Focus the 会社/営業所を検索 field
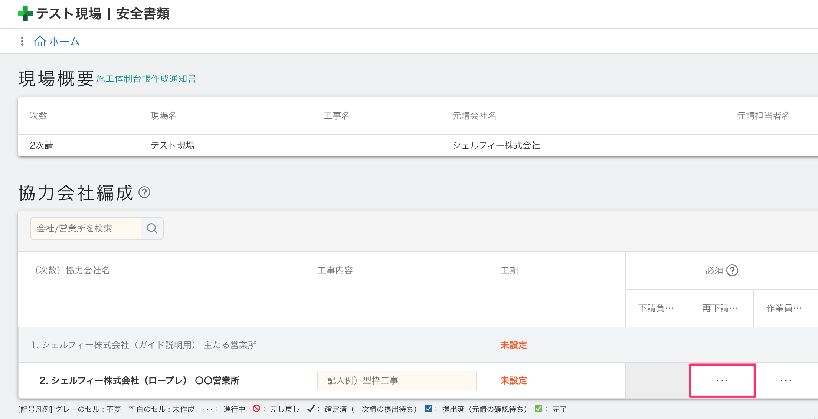The width and height of the screenshot is (818, 419). click(86, 228)
